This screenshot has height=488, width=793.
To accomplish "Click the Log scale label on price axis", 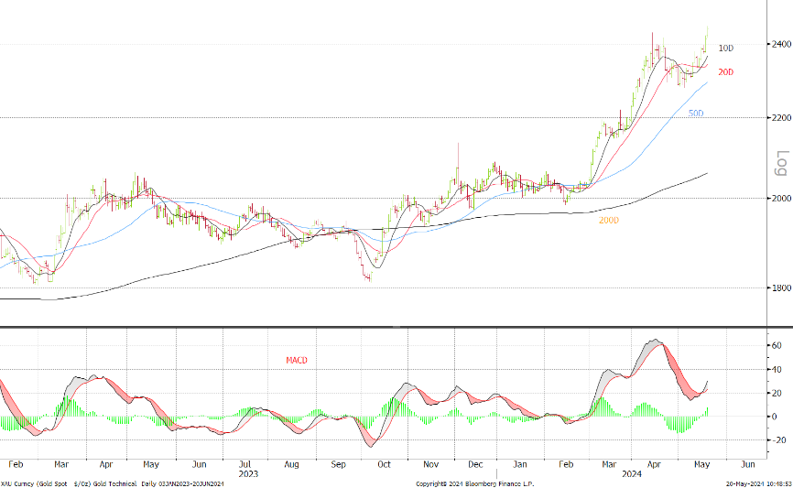I will (x=782, y=163).
